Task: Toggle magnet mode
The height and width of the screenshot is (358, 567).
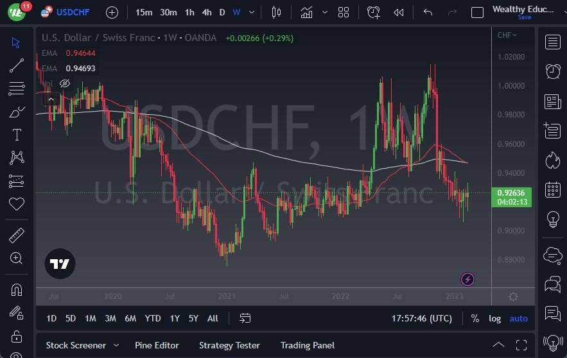Action: point(16,290)
